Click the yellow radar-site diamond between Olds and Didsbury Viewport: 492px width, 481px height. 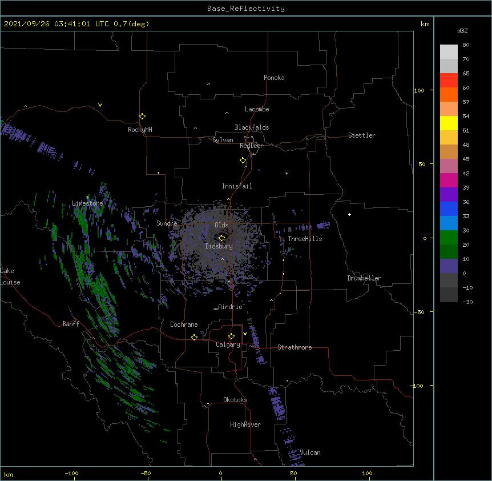(221, 238)
